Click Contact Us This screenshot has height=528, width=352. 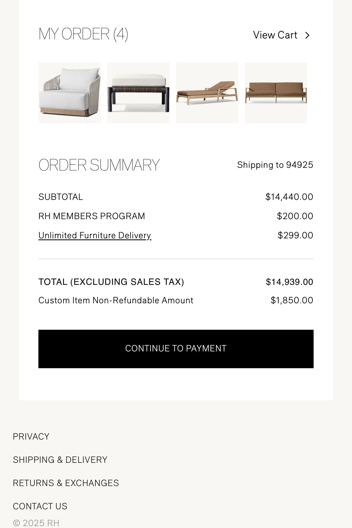click(40, 506)
